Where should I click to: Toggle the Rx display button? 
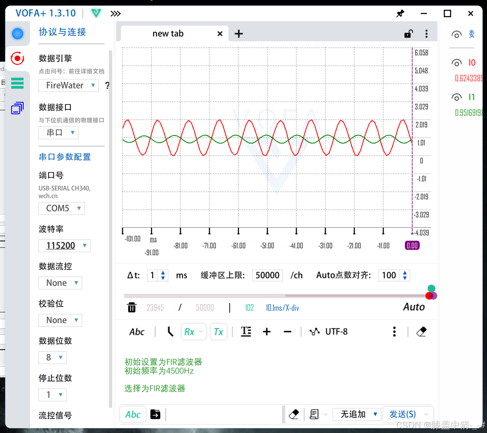point(193,332)
